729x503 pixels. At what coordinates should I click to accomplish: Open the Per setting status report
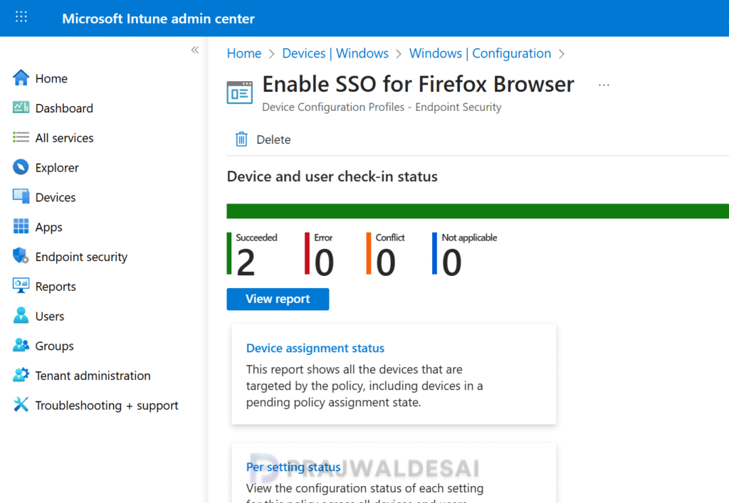click(x=293, y=467)
